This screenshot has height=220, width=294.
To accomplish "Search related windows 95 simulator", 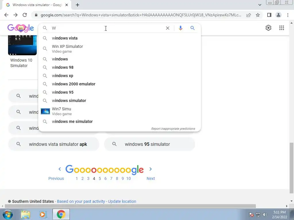I will coord(149,144).
